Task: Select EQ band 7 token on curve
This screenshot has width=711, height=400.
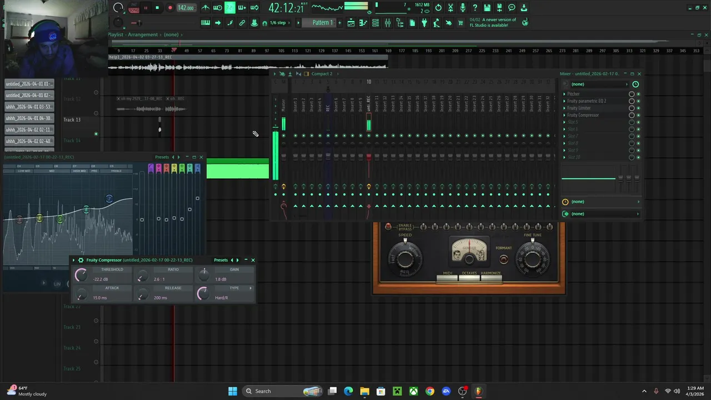Action: click(x=109, y=198)
